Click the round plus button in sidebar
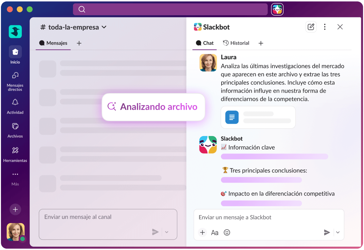This screenshot has width=364, height=250. point(15,209)
